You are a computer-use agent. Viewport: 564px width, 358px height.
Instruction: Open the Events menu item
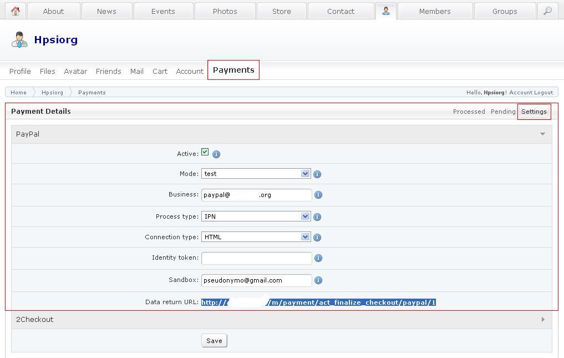pyautogui.click(x=163, y=11)
